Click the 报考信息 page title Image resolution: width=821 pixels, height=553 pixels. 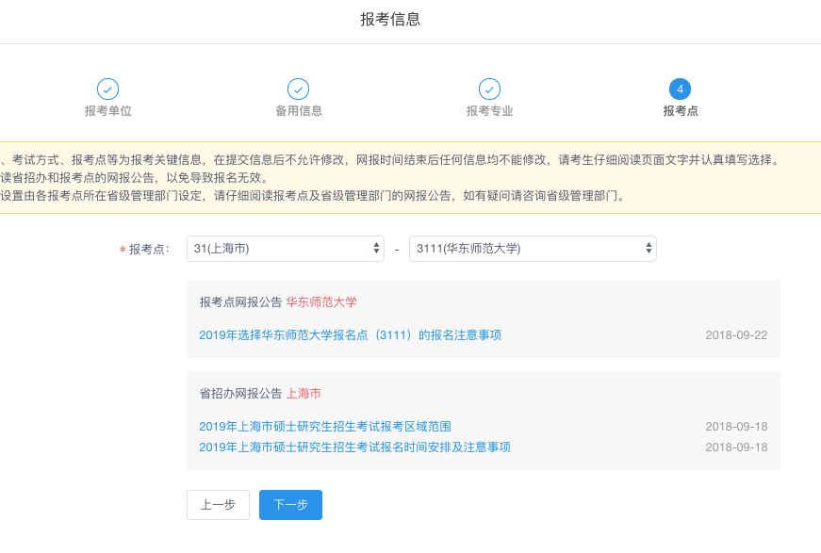[x=390, y=20]
